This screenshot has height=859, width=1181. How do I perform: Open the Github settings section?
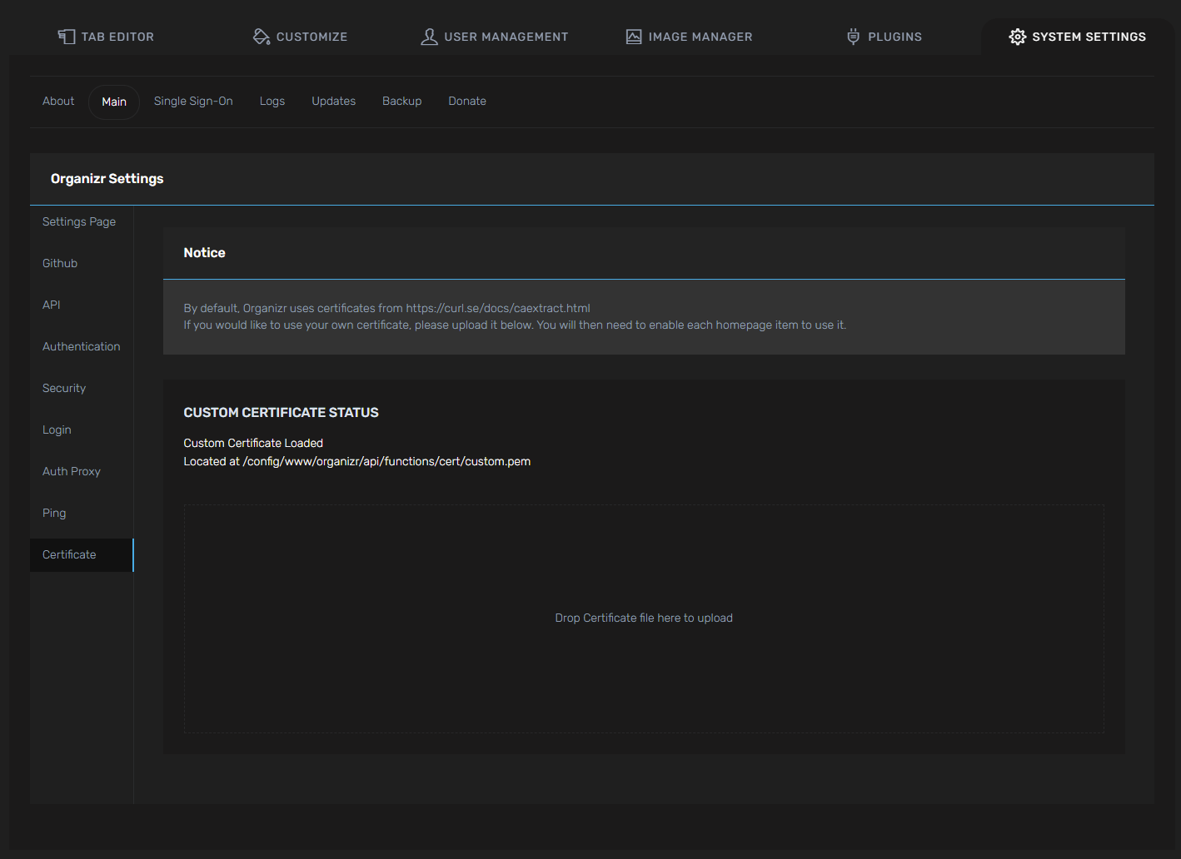coord(59,263)
